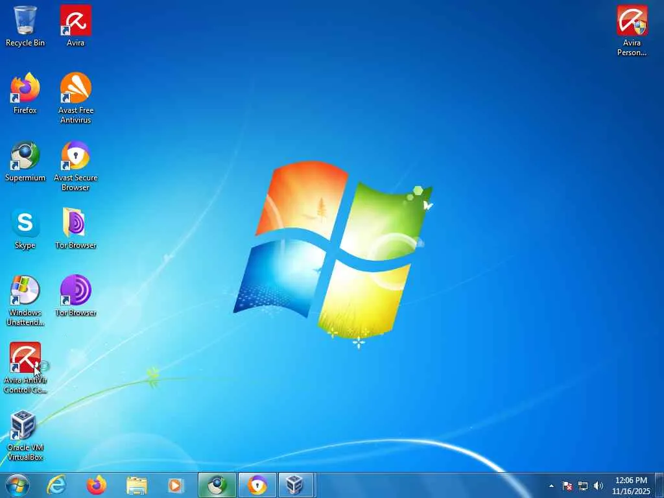664x498 pixels.
Task: Select the Avast Secure Browser desktop shortcut
Action: click(75, 165)
